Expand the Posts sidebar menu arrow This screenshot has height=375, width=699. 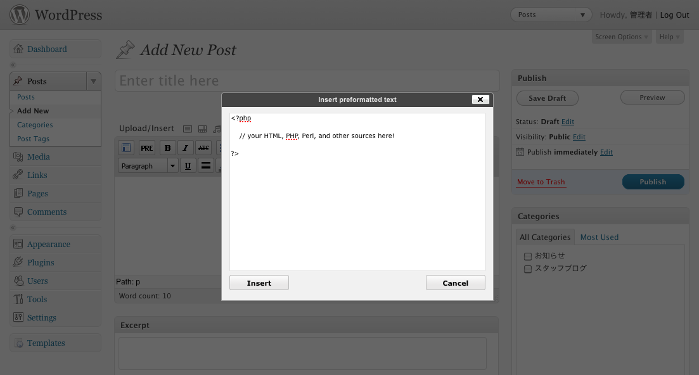[94, 82]
